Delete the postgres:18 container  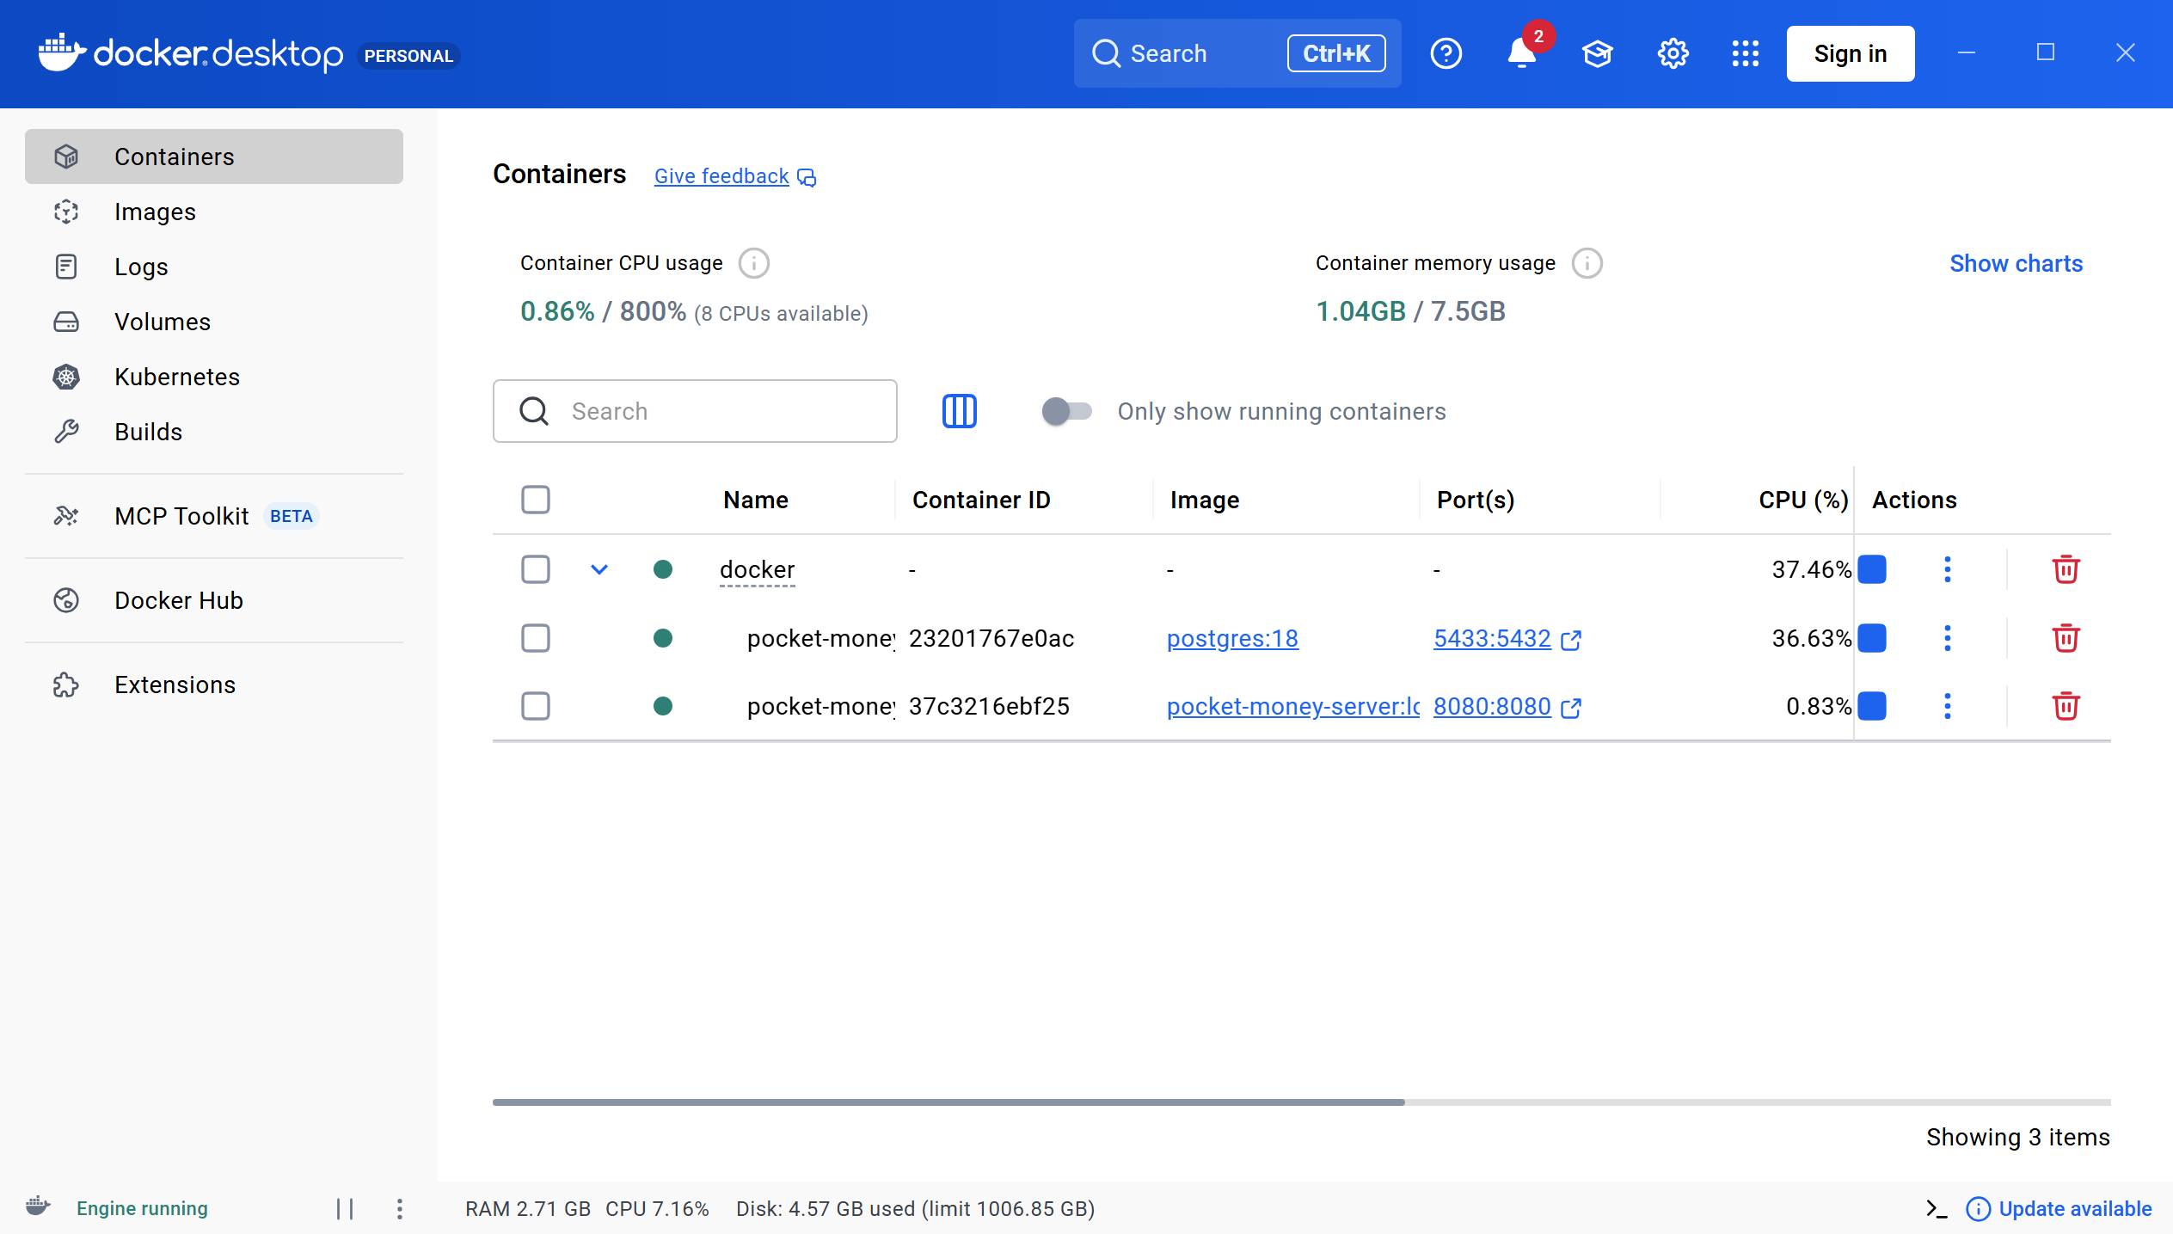pos(2066,638)
